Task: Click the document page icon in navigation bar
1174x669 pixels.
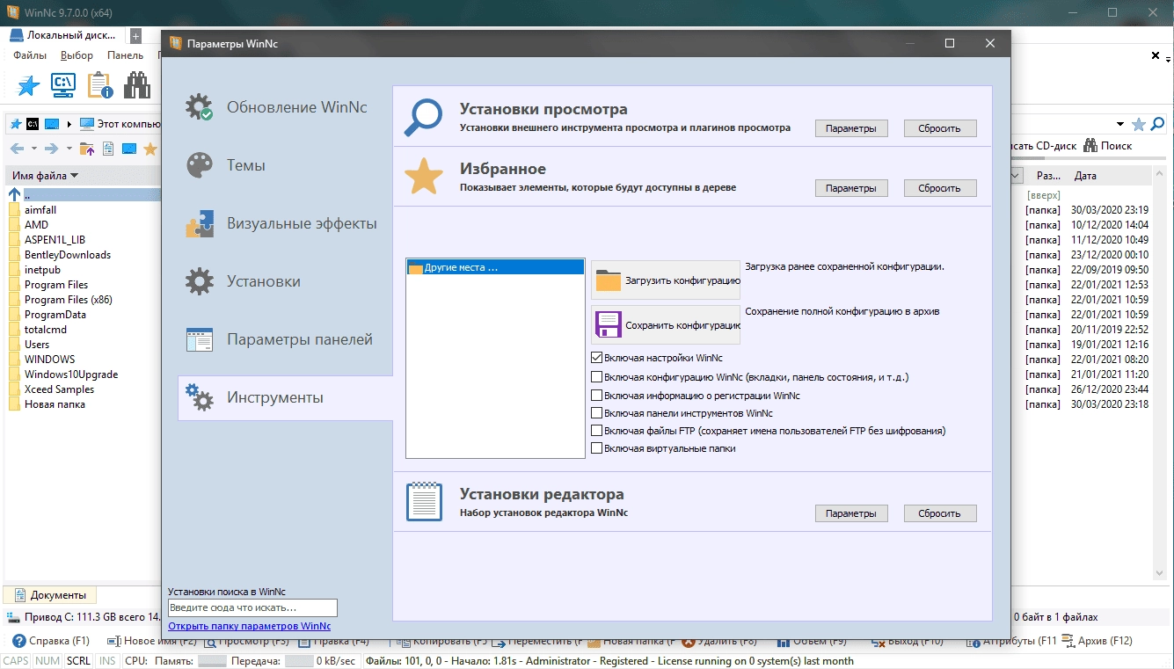Action: [108, 149]
